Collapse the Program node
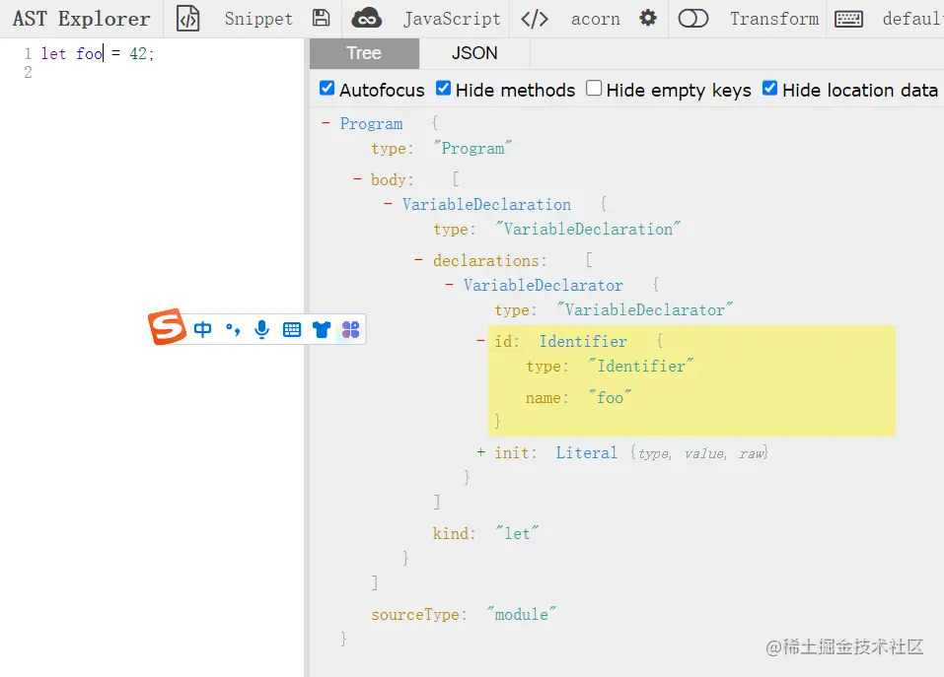This screenshot has height=677, width=944. click(326, 123)
